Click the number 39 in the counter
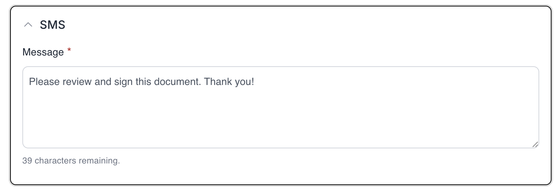Screen dimensions: 558x193 point(27,161)
